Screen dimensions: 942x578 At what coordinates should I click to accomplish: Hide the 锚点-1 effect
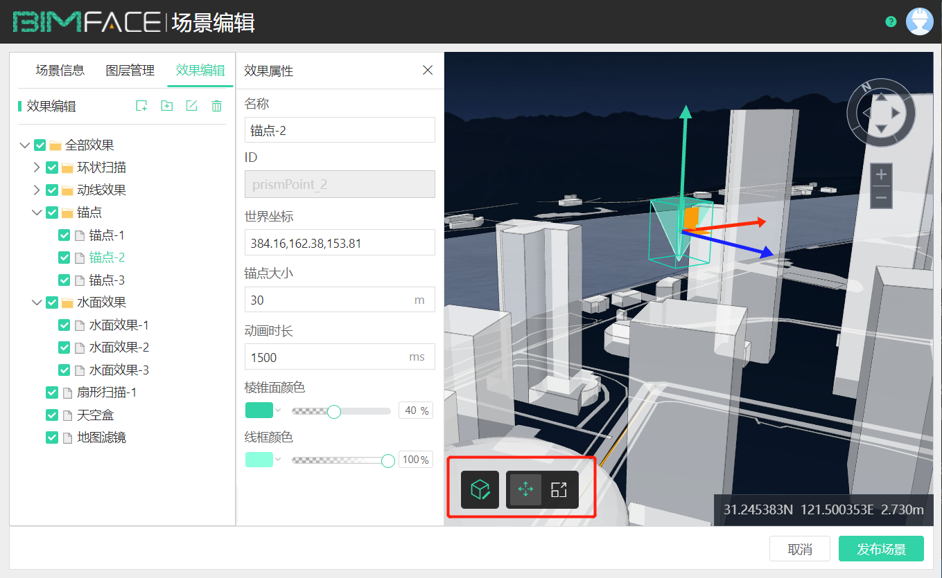[64, 235]
